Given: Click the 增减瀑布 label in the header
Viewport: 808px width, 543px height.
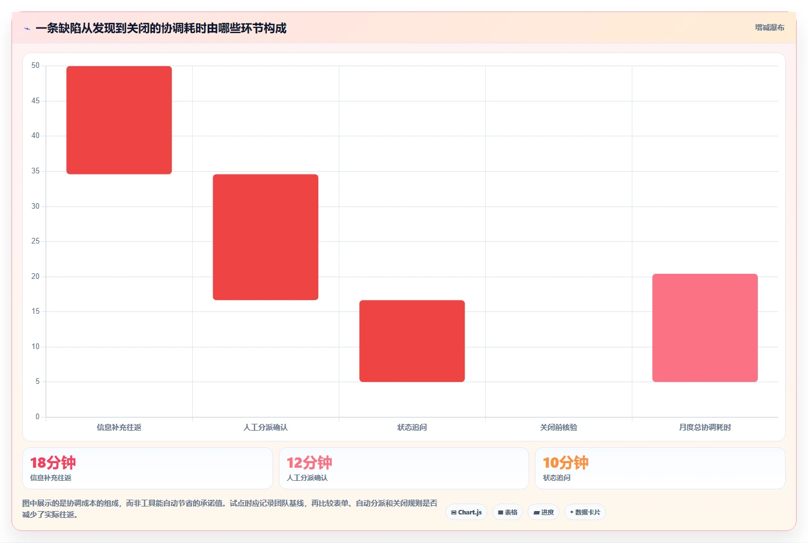Looking at the screenshot, I should (x=769, y=27).
